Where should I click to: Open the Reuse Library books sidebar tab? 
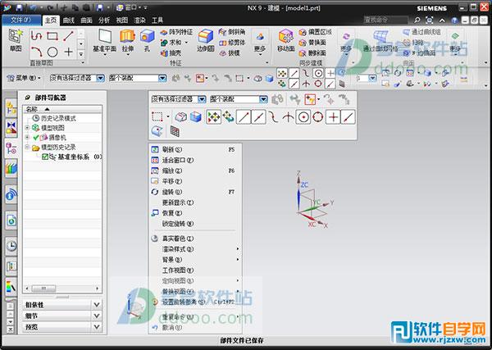[x=11, y=168]
